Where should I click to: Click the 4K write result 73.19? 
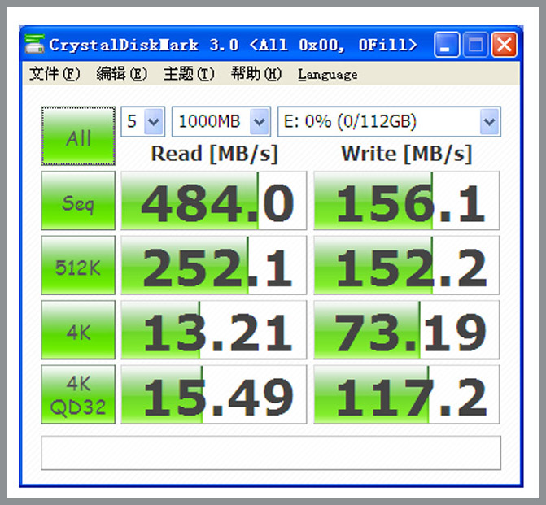point(407,330)
